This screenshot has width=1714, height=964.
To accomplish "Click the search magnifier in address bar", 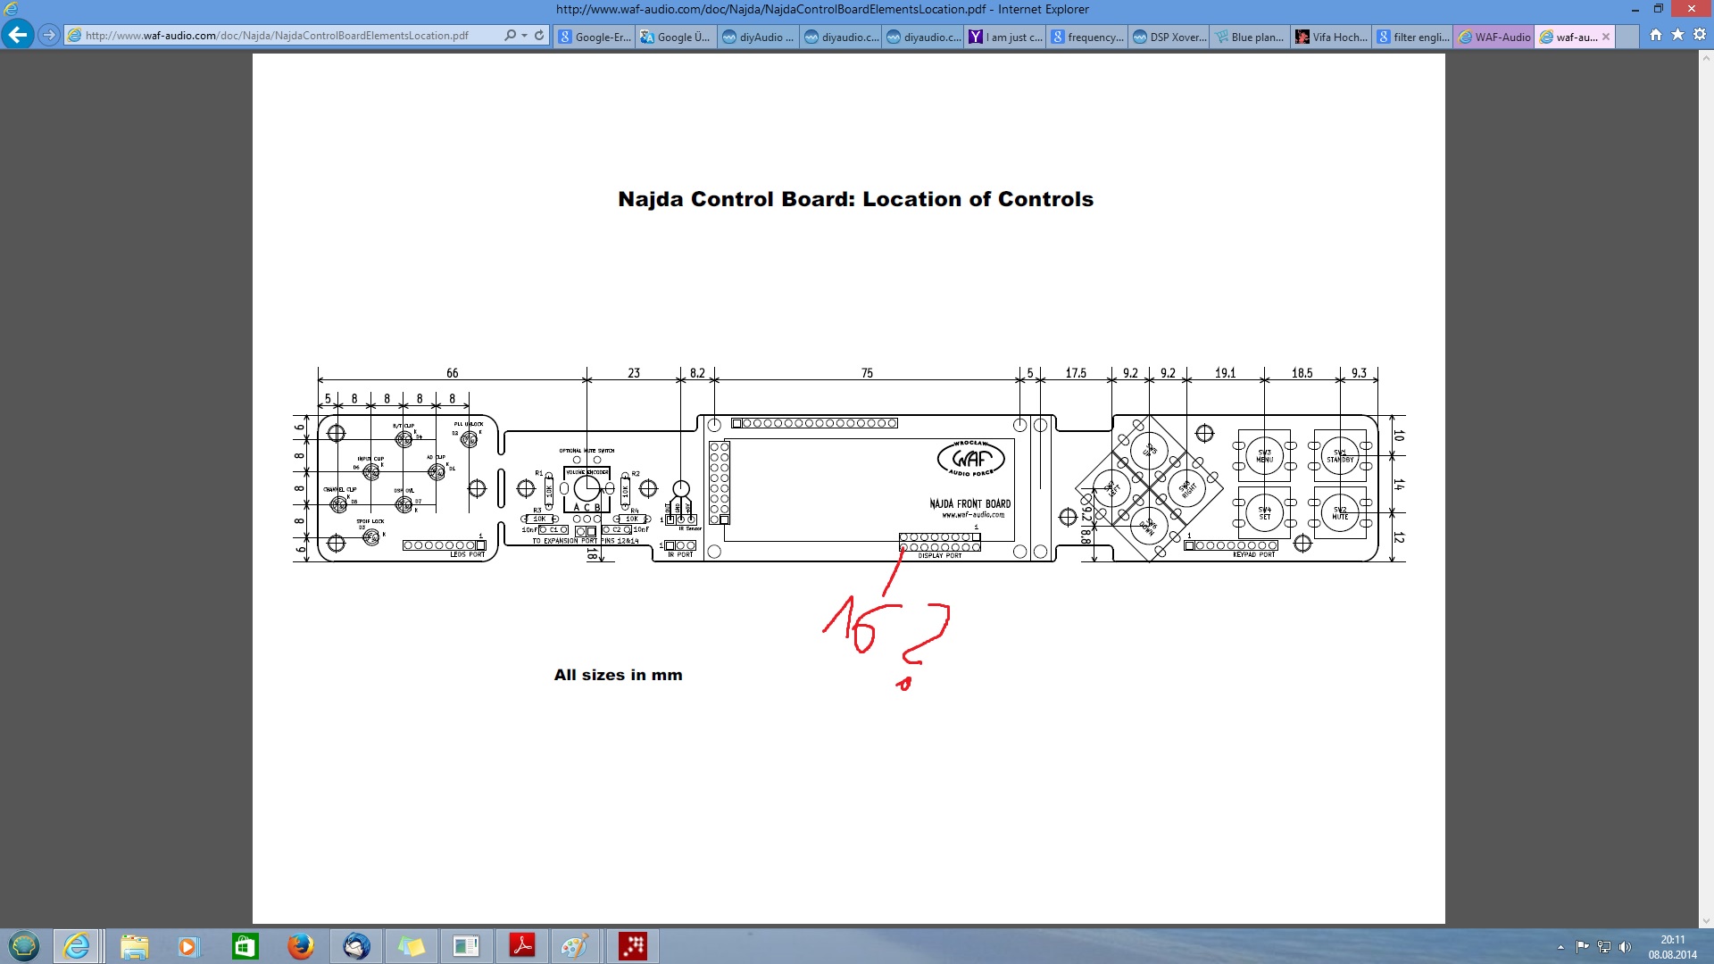I will tap(510, 36).
